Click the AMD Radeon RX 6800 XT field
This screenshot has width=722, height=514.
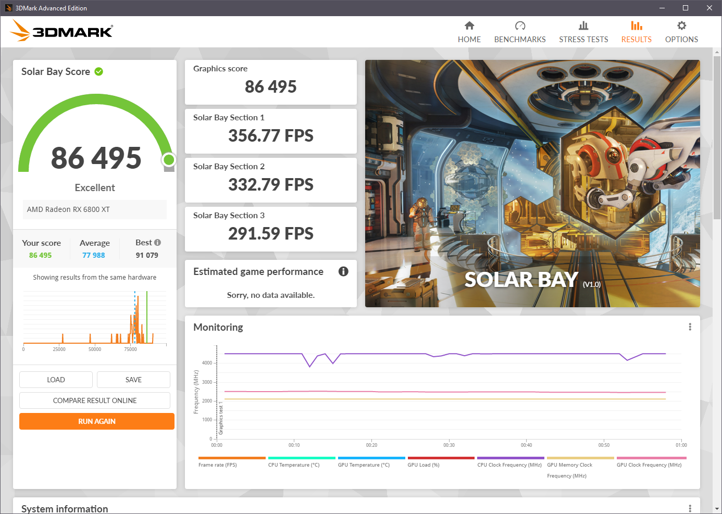[95, 209]
